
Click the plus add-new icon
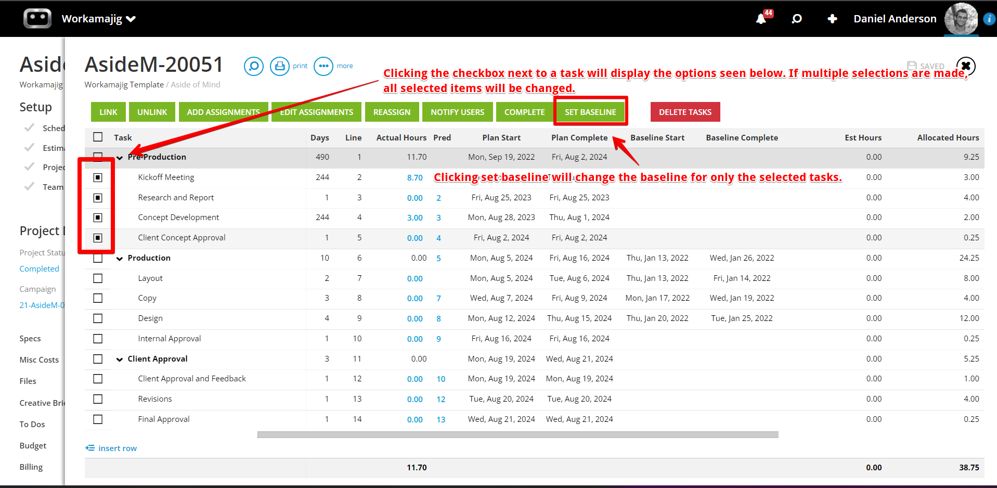[x=832, y=19]
